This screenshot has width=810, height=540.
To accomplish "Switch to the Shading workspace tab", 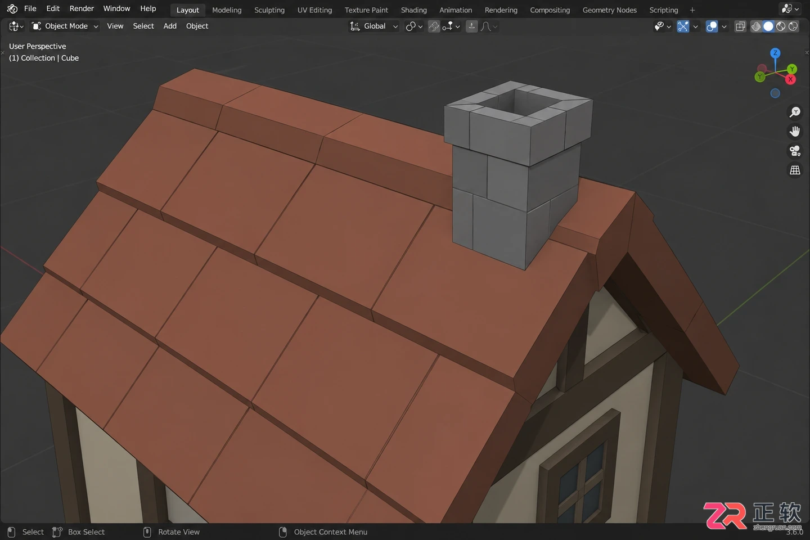I will pyautogui.click(x=413, y=10).
